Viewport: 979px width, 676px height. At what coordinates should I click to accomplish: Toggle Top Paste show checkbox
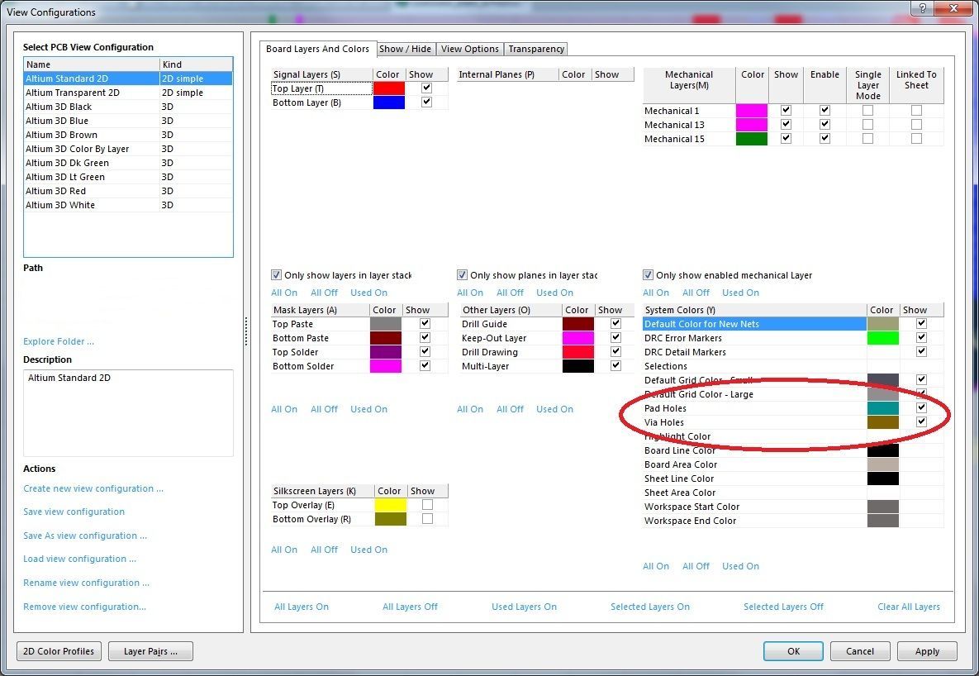pyautogui.click(x=425, y=324)
